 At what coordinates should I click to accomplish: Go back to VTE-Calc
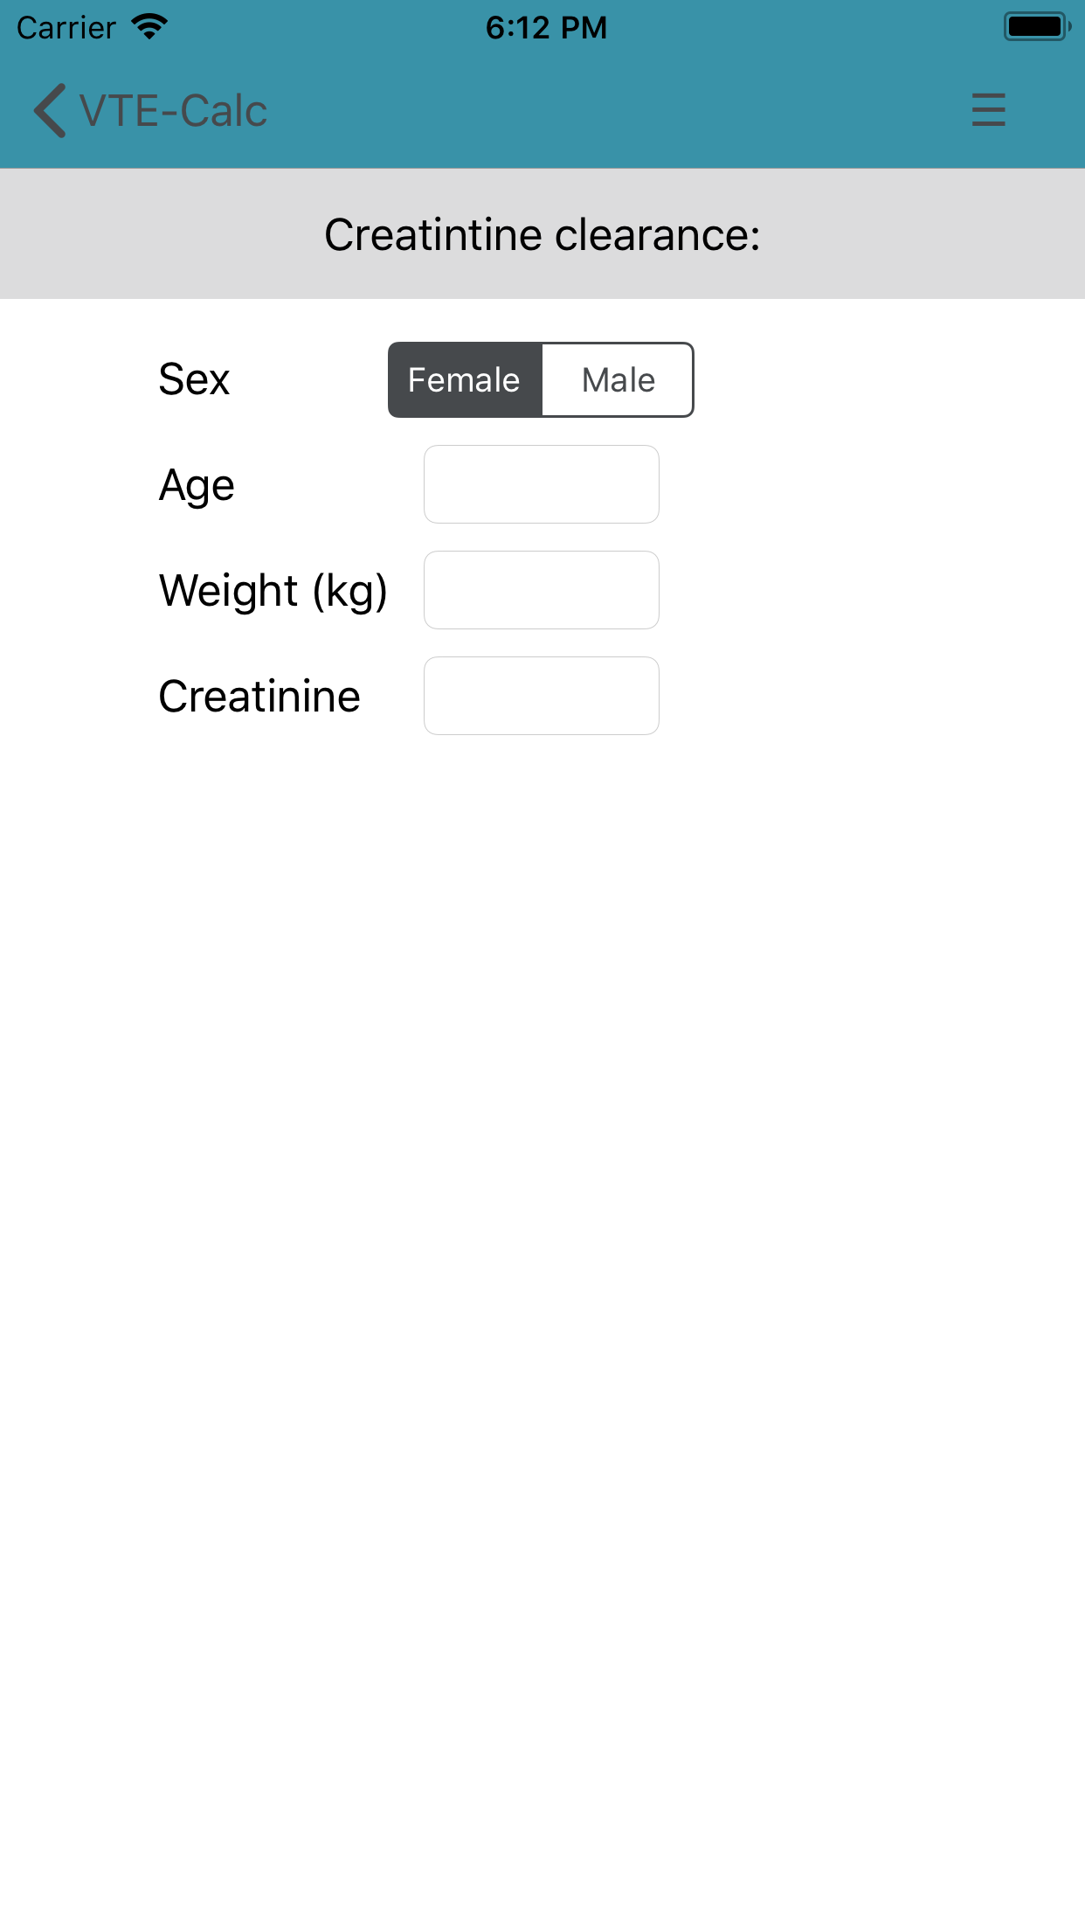coord(150,111)
